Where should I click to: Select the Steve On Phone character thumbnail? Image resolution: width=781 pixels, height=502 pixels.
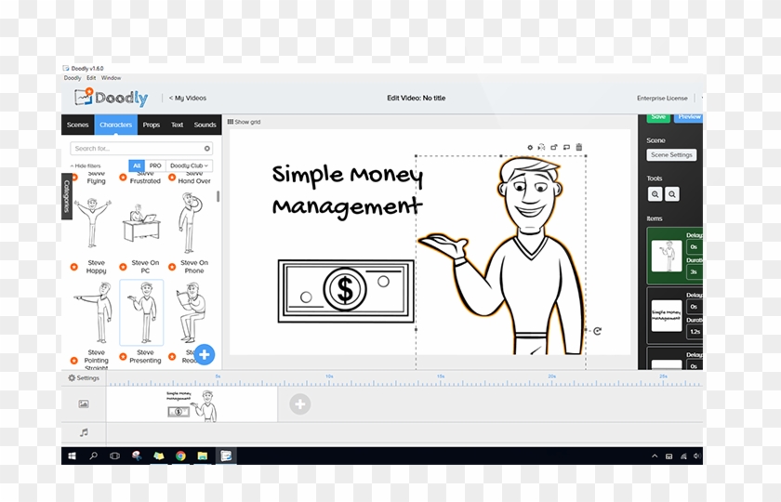point(190,222)
